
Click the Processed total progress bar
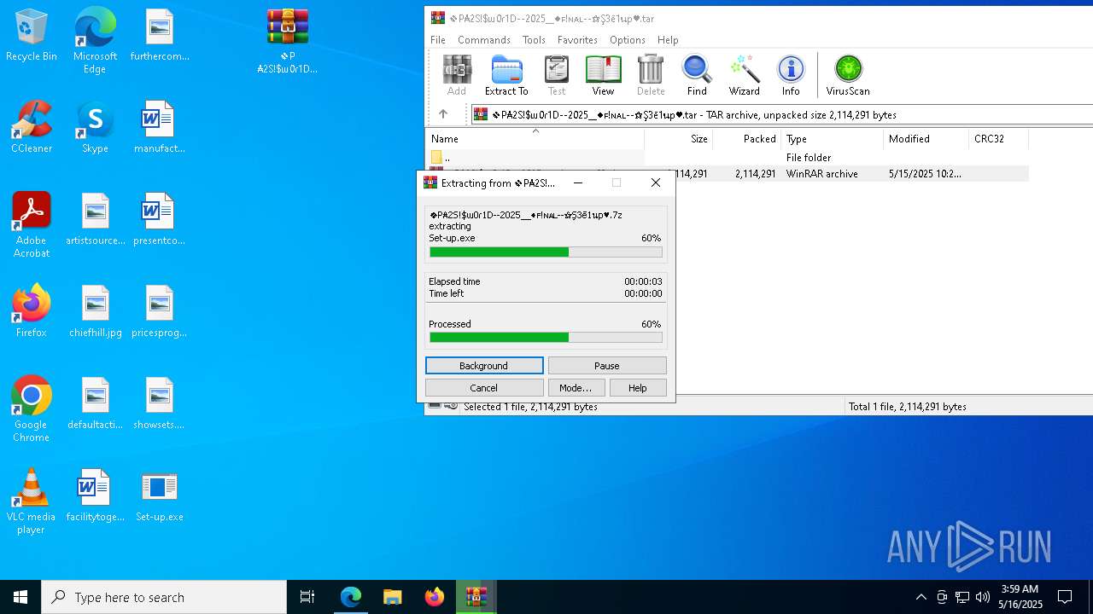[546, 338]
